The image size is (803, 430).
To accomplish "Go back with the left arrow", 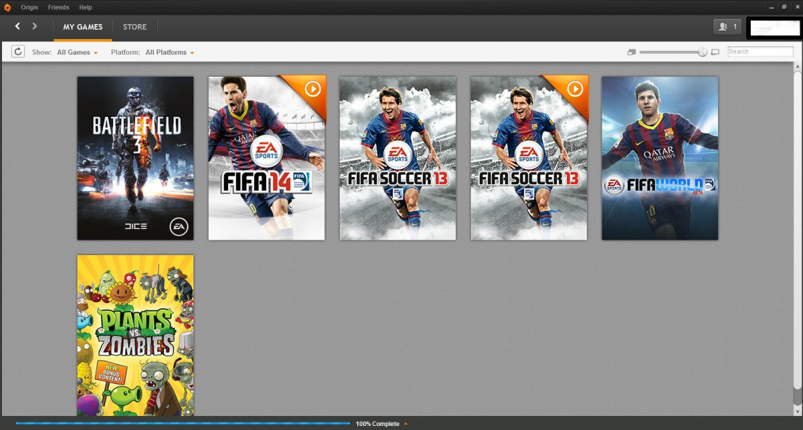I will 17,27.
